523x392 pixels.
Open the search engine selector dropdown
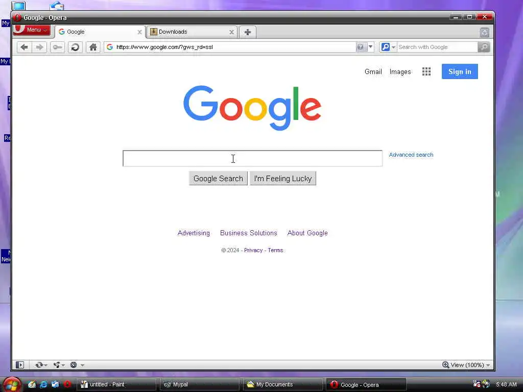coord(388,47)
